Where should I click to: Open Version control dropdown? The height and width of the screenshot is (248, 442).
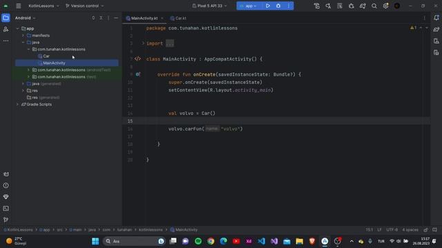click(84, 6)
